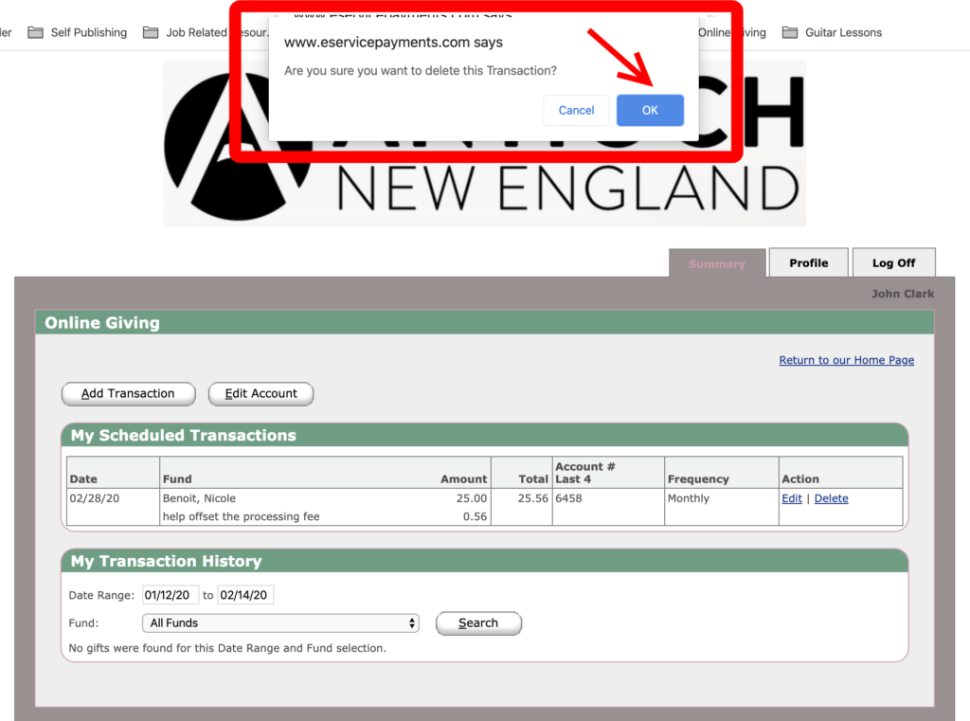Click the 25.00 amount cell

point(472,498)
